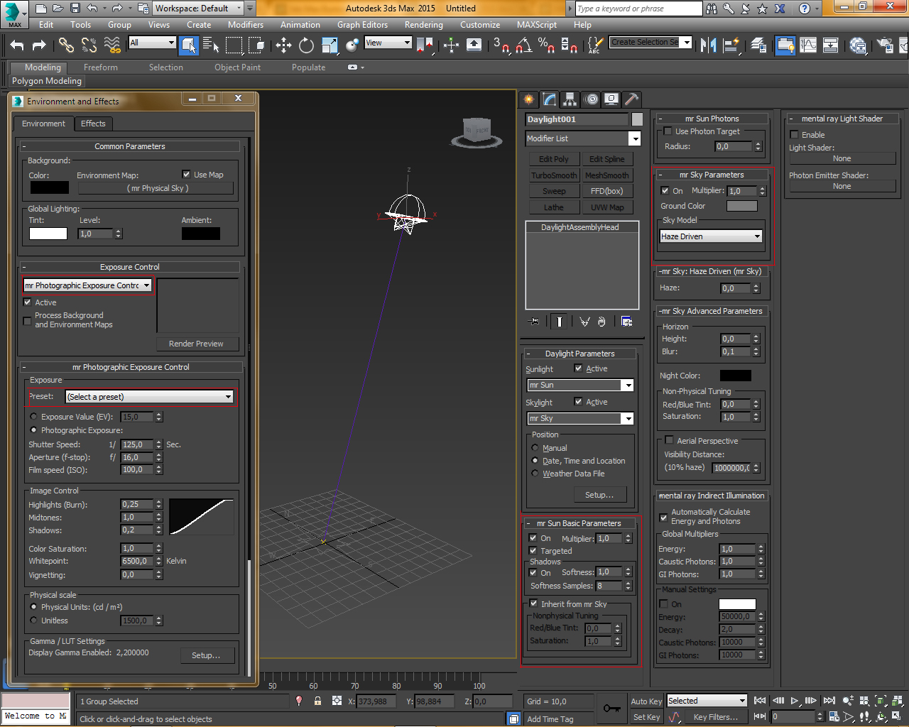Click the Ground Color swatch
The height and width of the screenshot is (727, 909).
pos(742,206)
